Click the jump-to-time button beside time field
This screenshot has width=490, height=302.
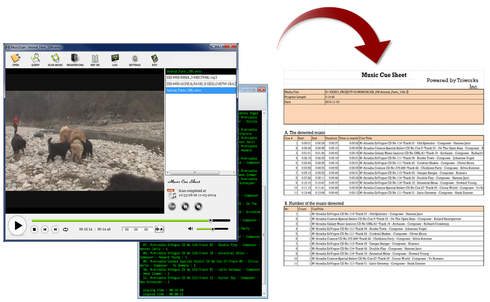coord(159,229)
